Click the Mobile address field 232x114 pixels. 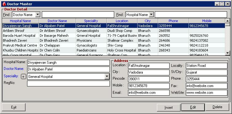tap(149, 86)
